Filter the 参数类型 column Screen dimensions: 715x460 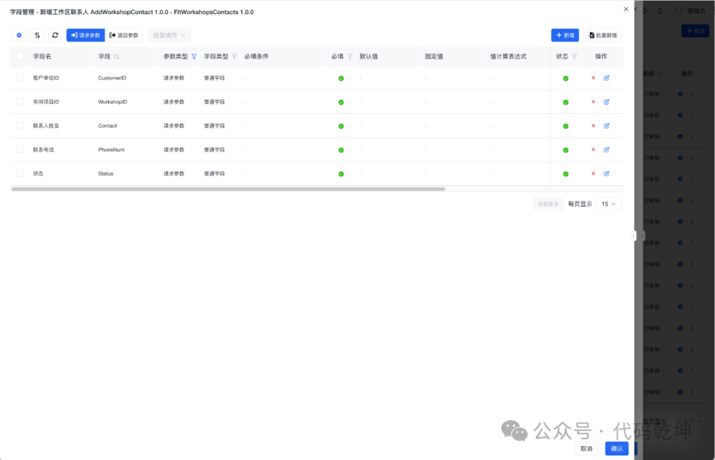tap(194, 56)
